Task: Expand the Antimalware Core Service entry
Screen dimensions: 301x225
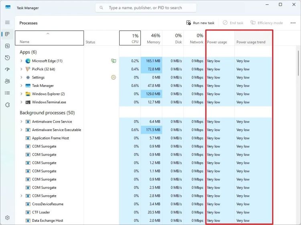Action: click(x=21, y=122)
